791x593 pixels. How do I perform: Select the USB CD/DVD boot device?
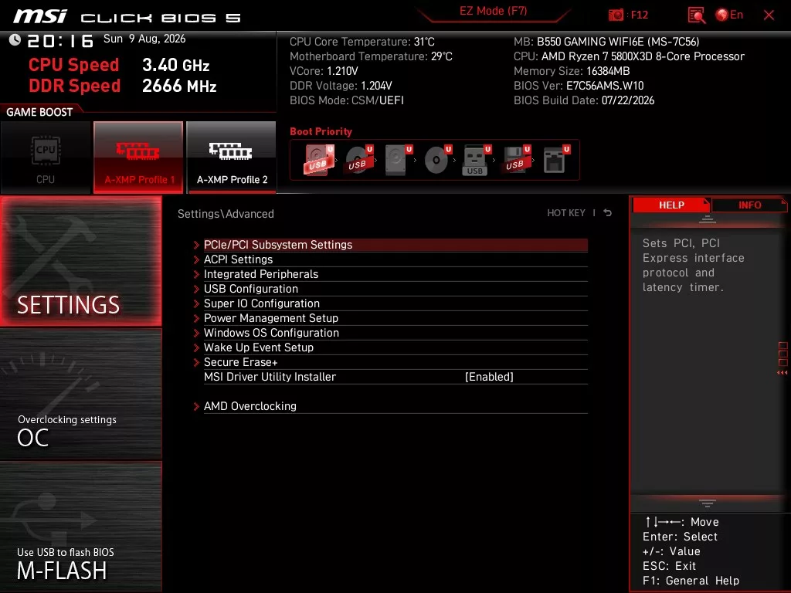pos(358,160)
